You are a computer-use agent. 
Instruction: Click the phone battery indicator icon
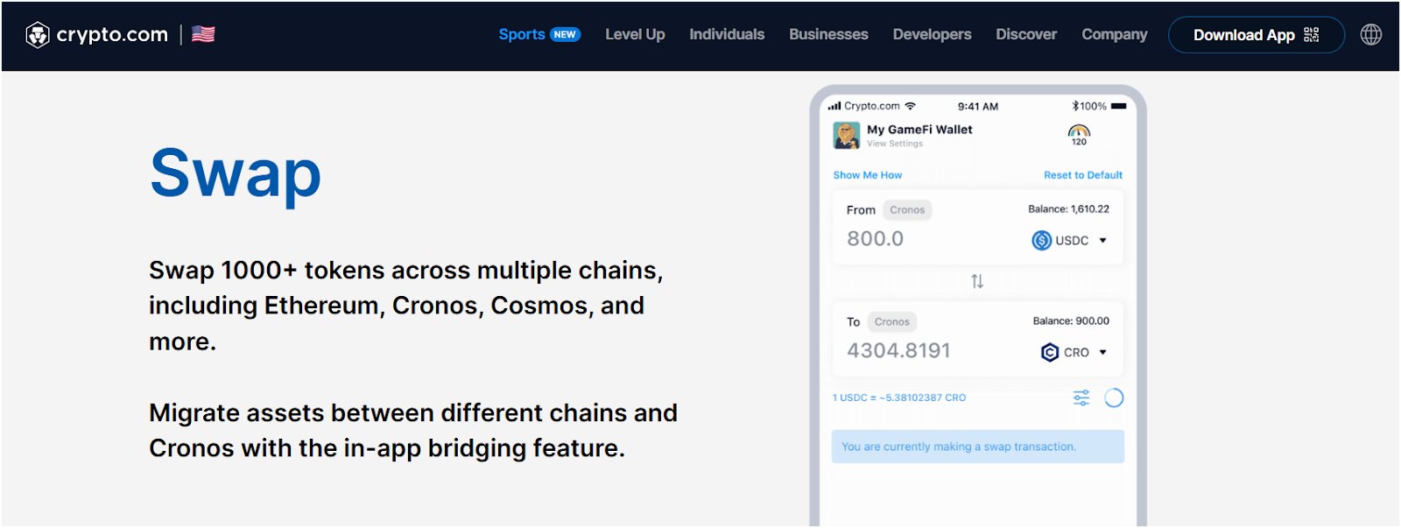coord(1119,106)
